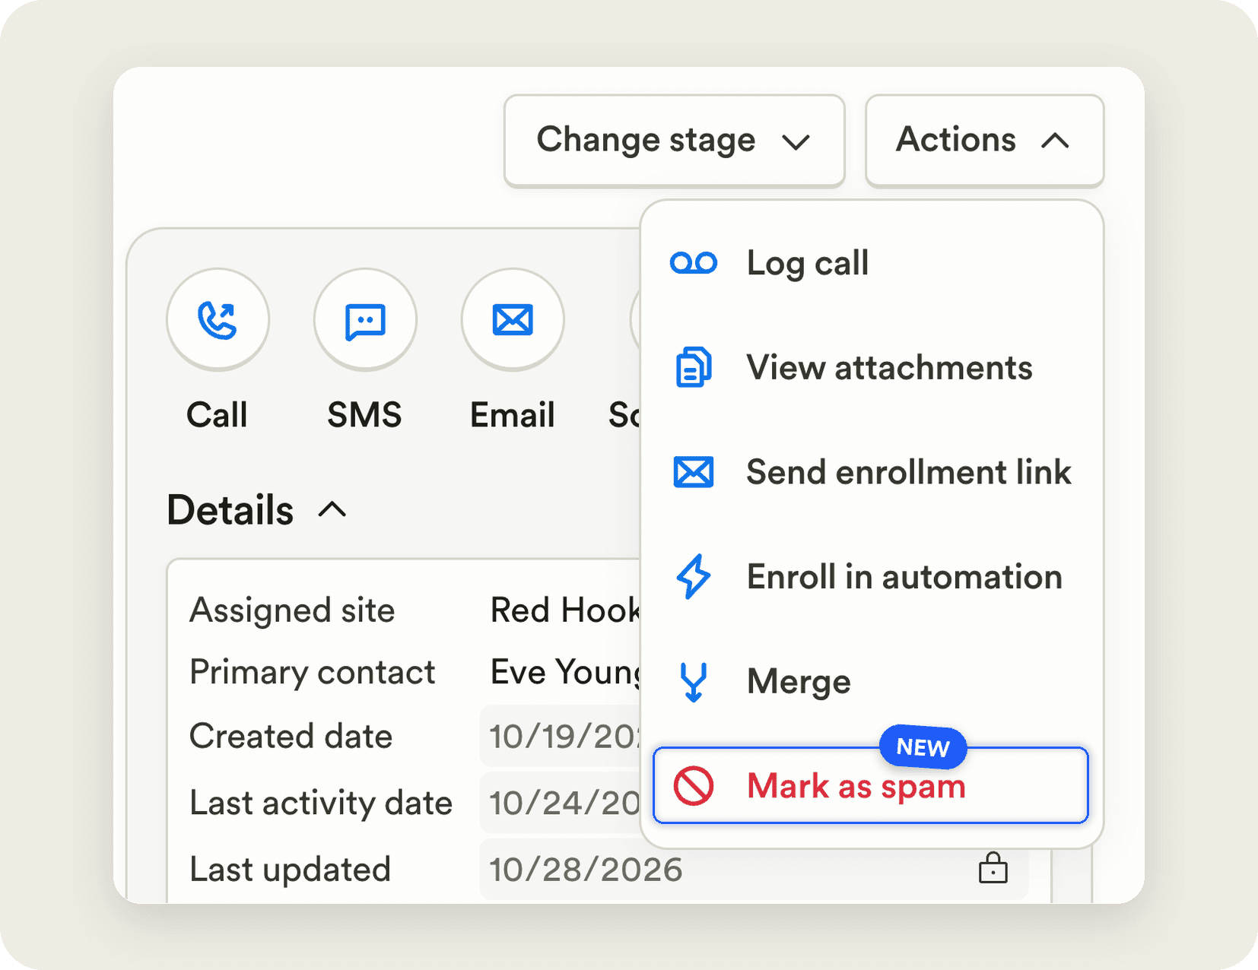Choose Enroll in automation
The width and height of the screenshot is (1258, 970).
coord(871,576)
